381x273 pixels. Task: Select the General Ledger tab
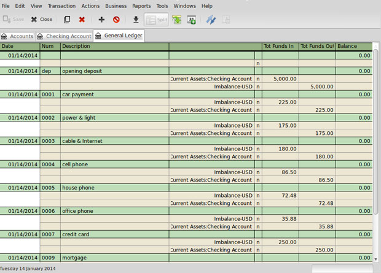click(119, 36)
